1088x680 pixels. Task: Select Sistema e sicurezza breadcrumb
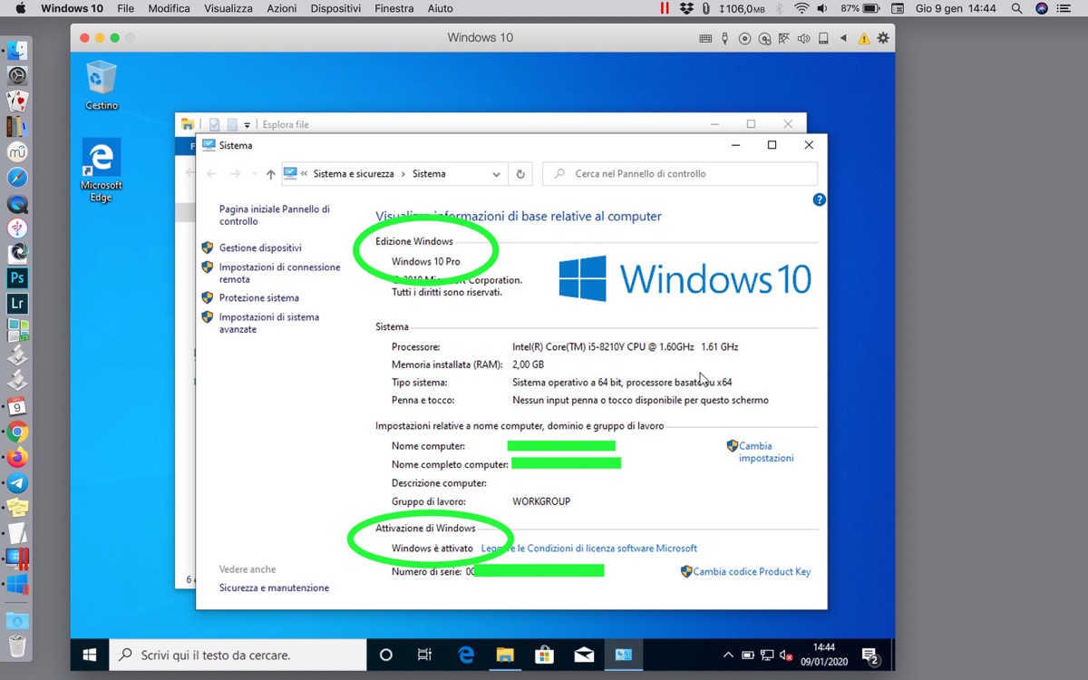pos(354,174)
